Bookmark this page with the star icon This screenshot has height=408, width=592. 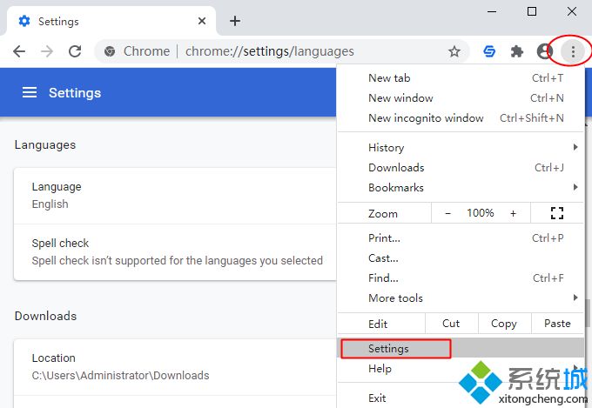454,51
